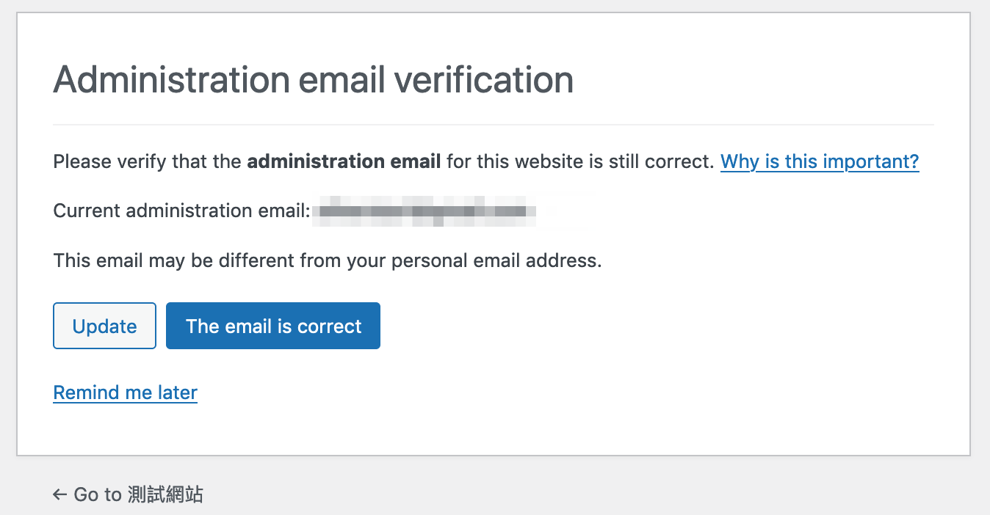Viewport: 990px width, 515px height.
Task: Confirm with "The email is correct" button
Action: click(x=273, y=326)
